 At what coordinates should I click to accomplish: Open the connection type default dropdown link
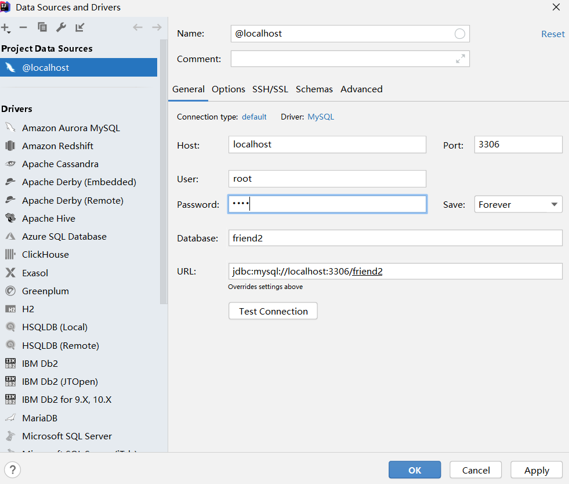254,117
